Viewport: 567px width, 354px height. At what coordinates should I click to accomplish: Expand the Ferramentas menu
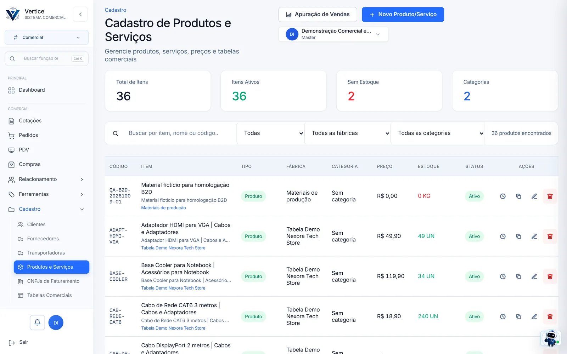46,194
